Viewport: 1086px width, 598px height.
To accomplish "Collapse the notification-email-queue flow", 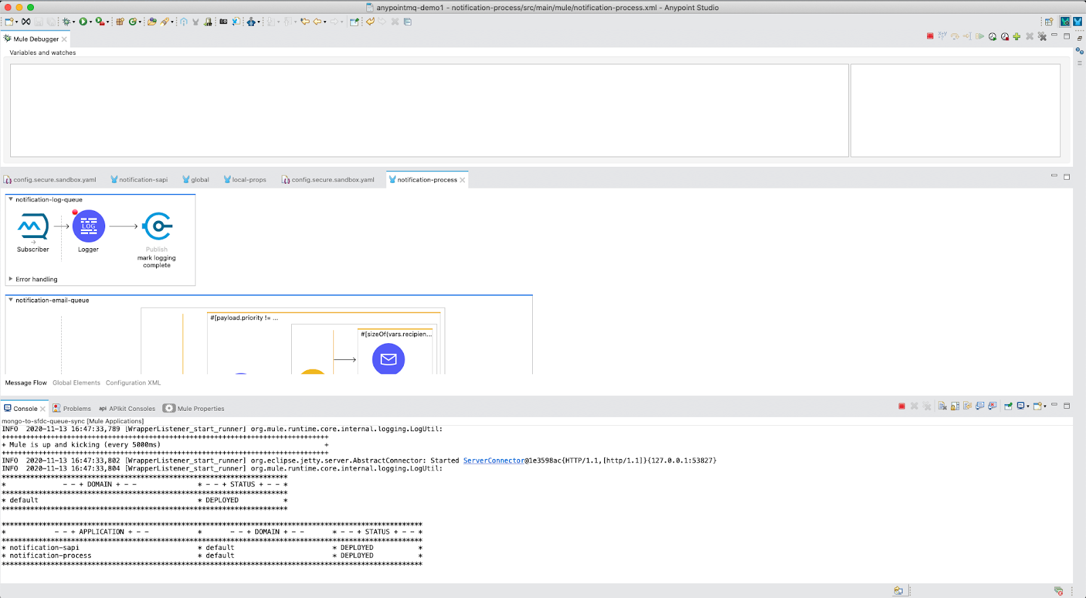I will (10, 300).
